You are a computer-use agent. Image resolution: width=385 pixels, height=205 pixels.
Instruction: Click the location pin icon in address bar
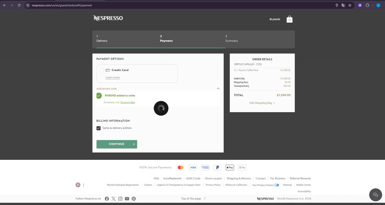[337, 5]
